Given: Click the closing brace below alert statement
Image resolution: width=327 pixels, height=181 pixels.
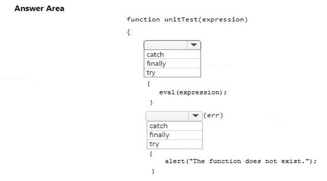Looking at the screenshot, I should tap(153, 171).
